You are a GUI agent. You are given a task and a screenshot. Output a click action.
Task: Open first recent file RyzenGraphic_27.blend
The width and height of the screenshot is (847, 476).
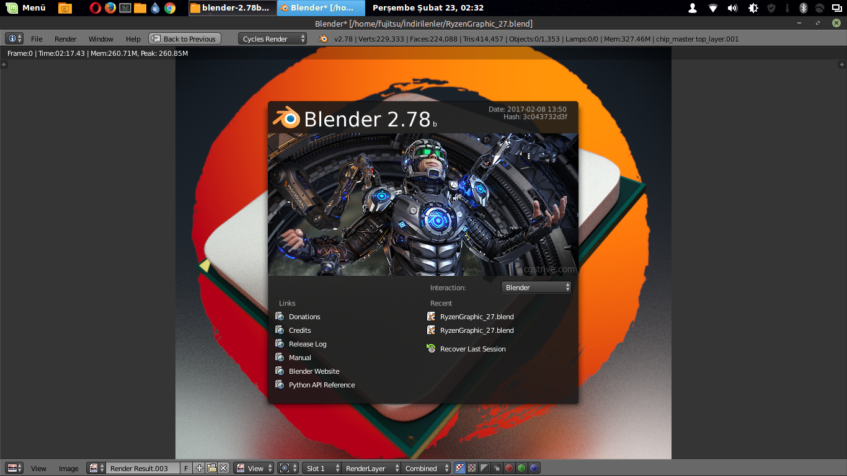click(x=477, y=317)
